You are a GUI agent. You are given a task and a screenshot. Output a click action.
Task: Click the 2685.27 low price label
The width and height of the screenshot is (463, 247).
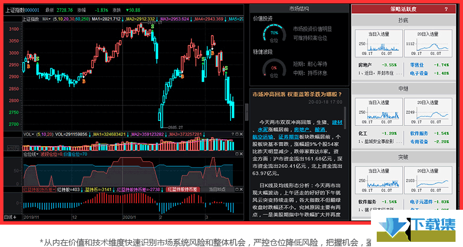pos(175,127)
